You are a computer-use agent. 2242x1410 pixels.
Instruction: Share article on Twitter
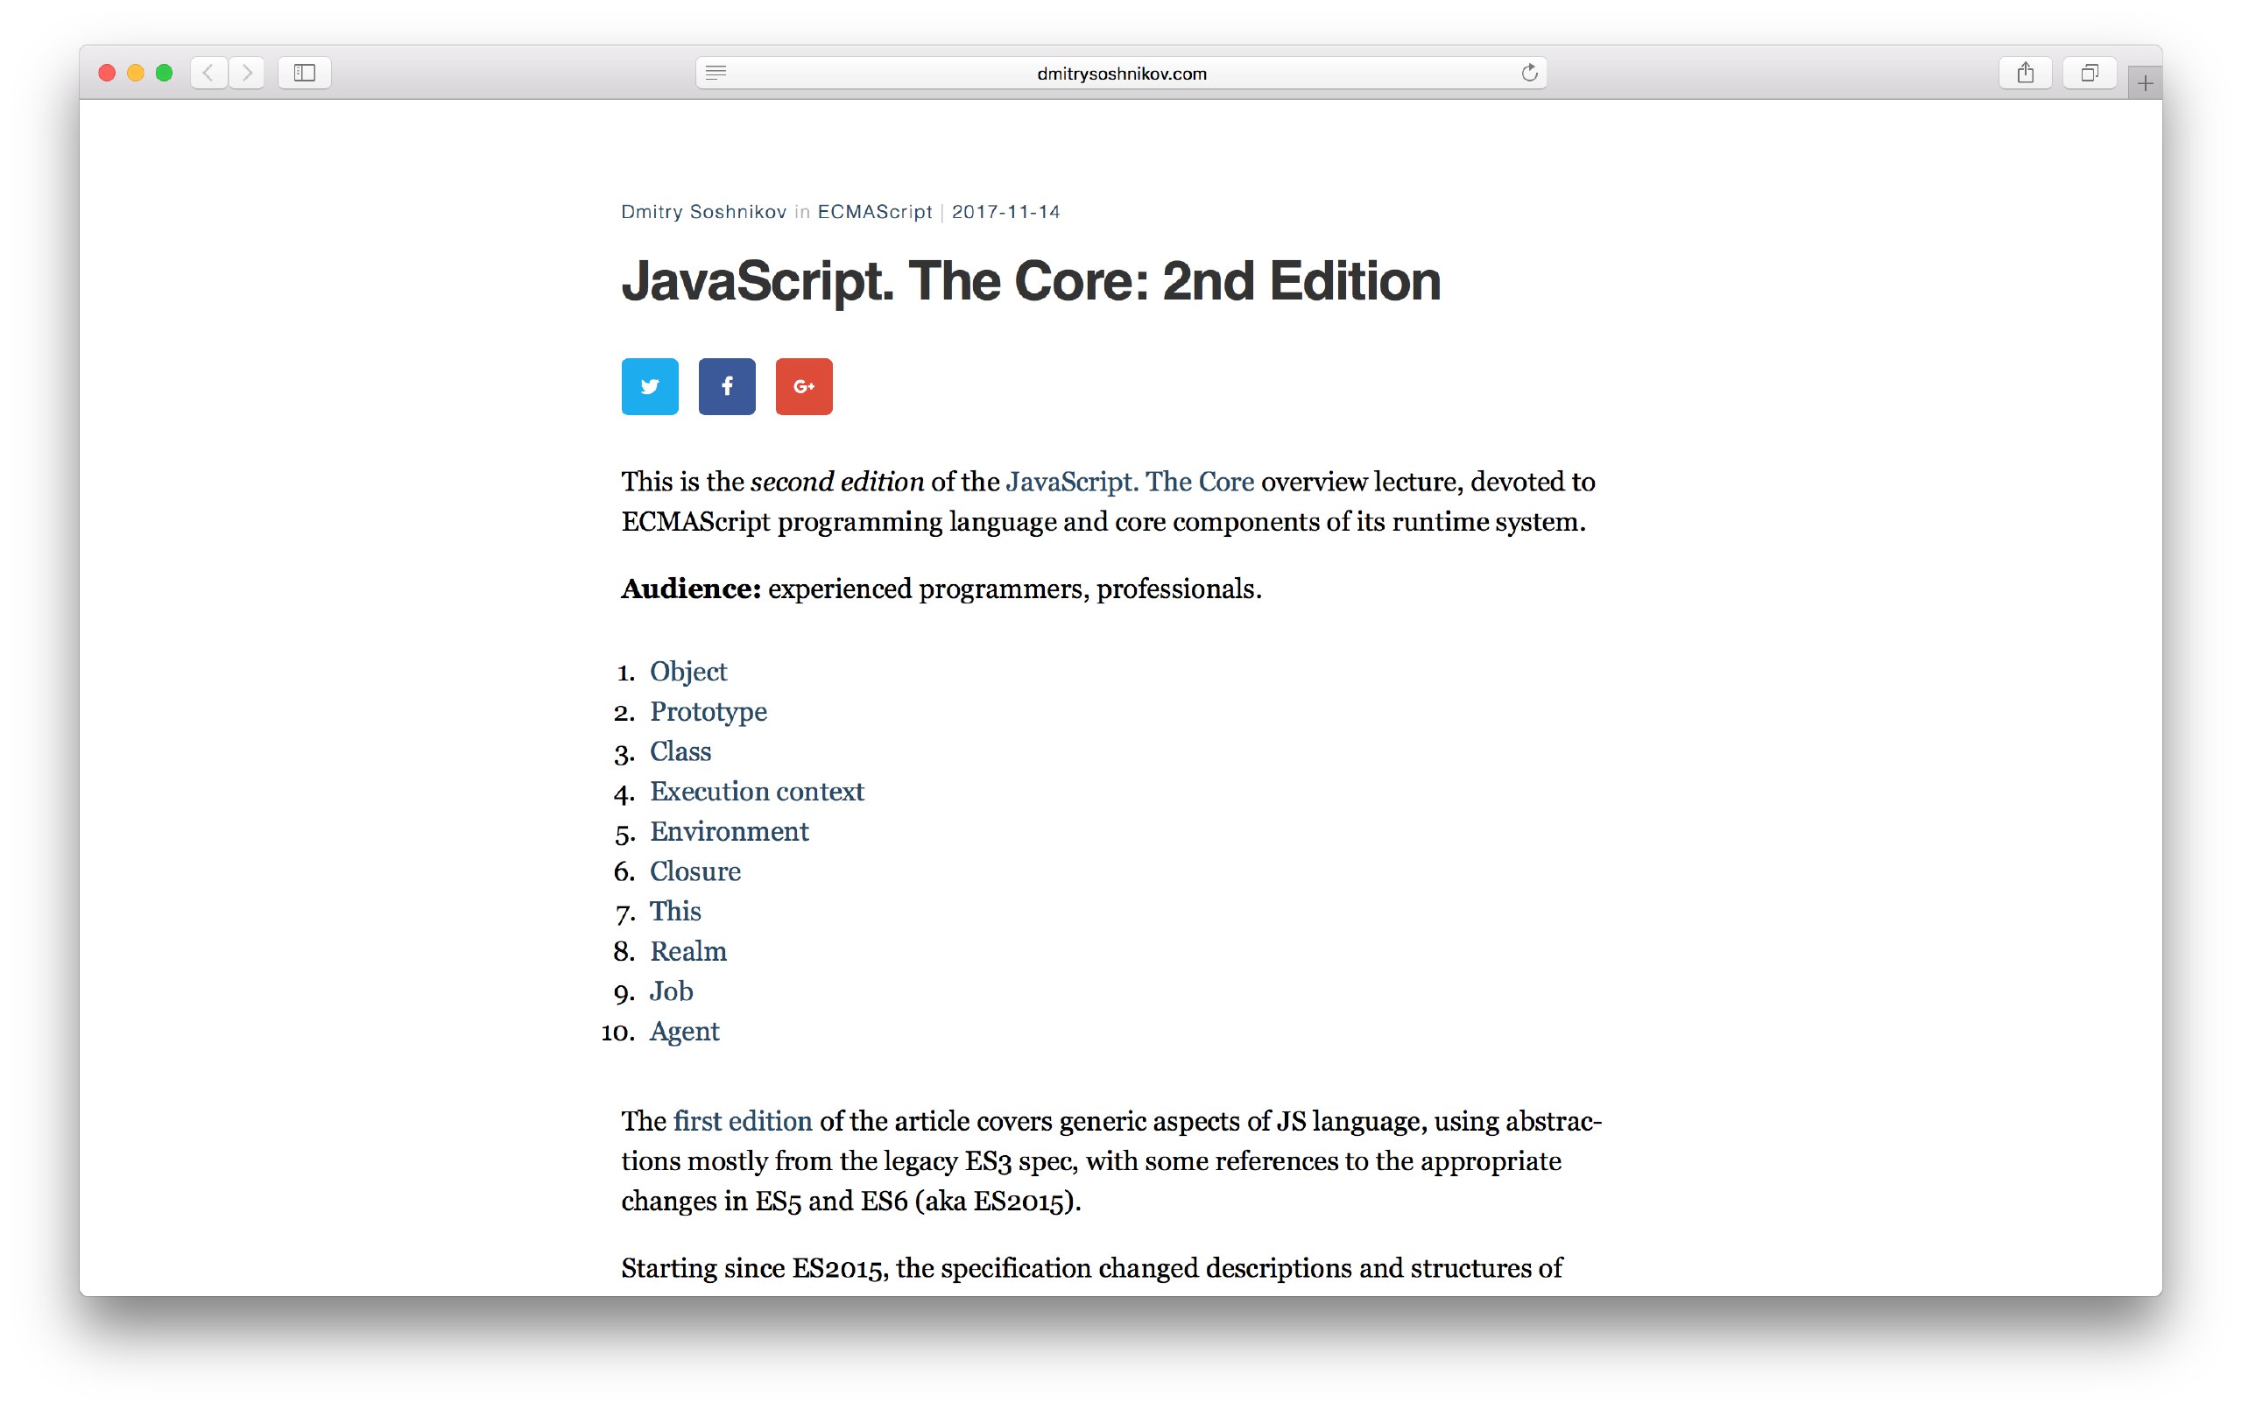(x=650, y=386)
